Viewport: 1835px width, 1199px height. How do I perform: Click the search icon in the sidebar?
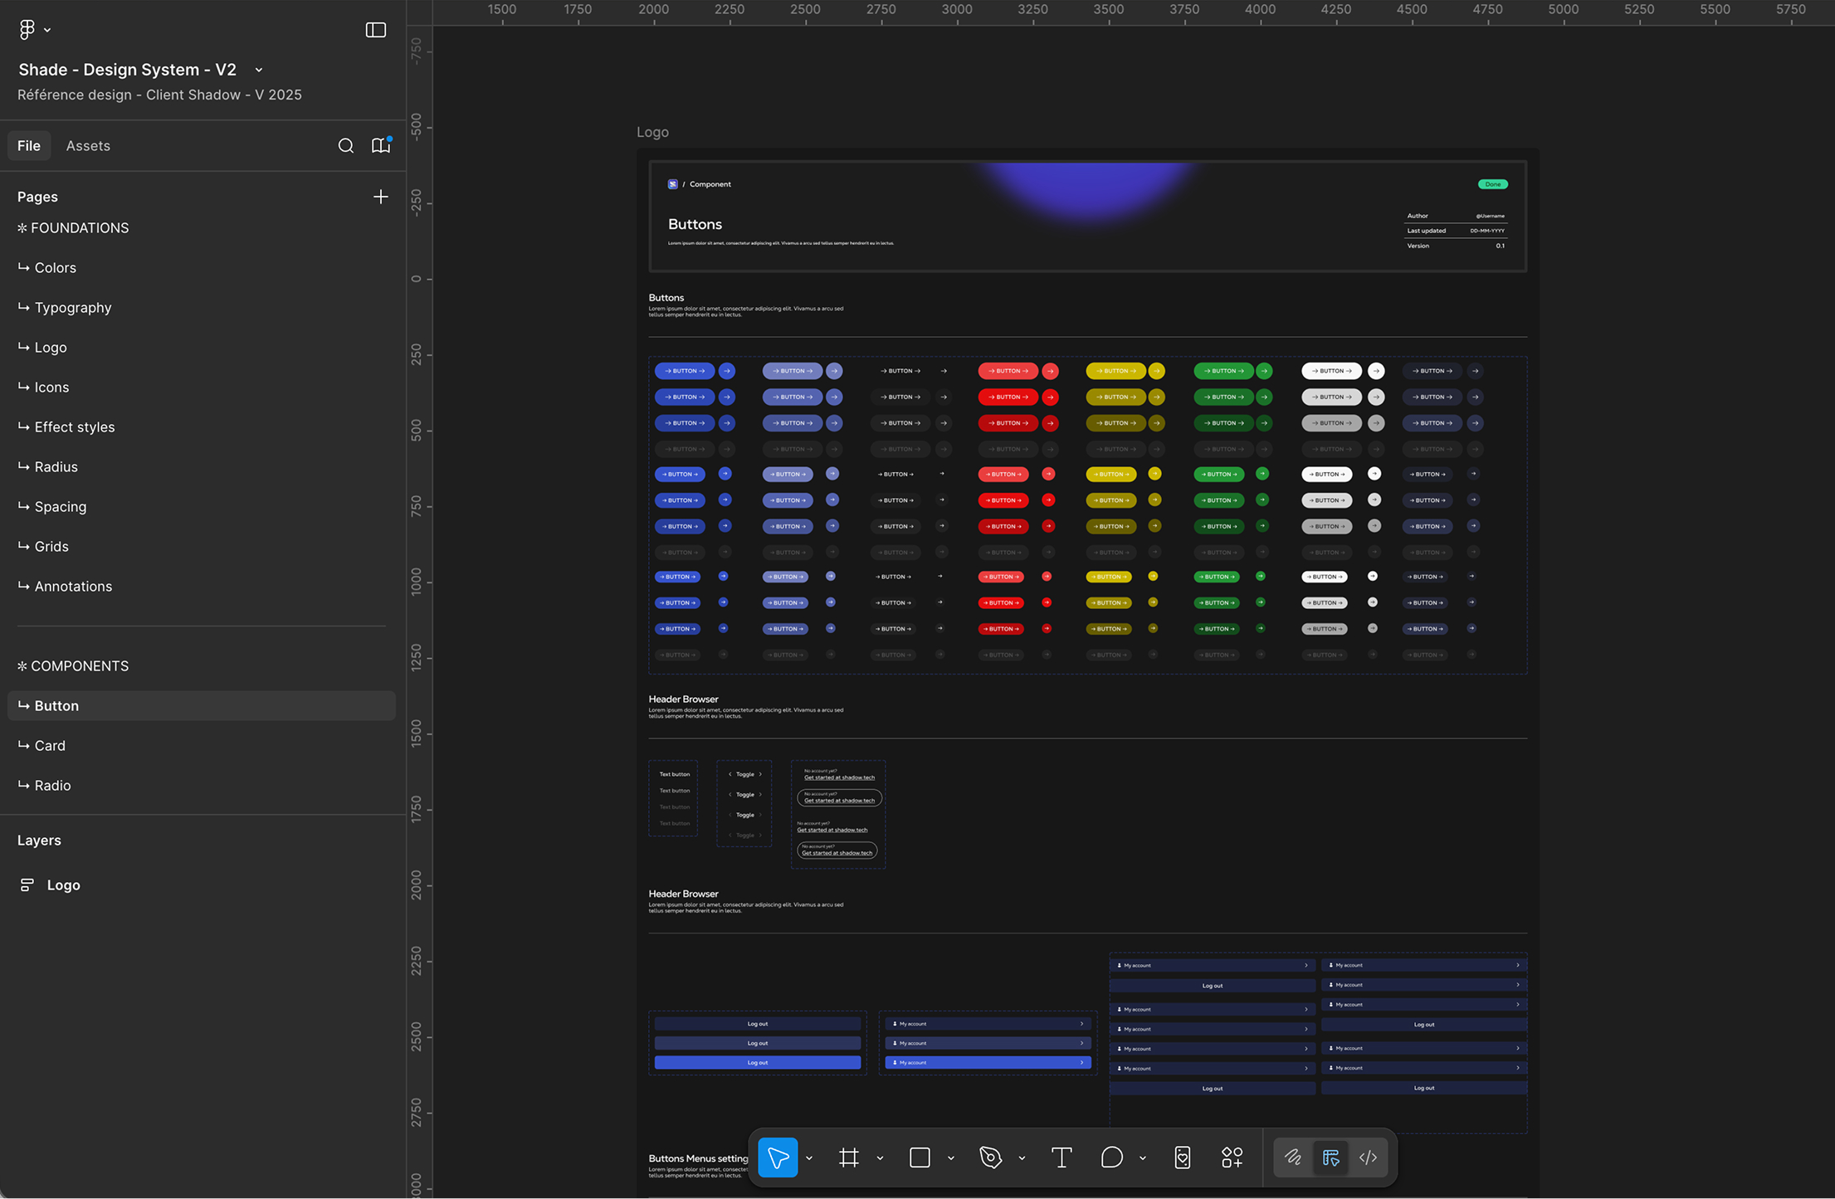coord(346,146)
